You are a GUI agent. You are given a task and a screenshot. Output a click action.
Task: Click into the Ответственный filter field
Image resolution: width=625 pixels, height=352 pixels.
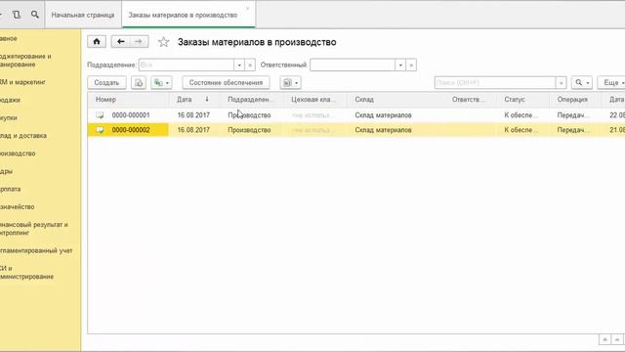point(353,66)
